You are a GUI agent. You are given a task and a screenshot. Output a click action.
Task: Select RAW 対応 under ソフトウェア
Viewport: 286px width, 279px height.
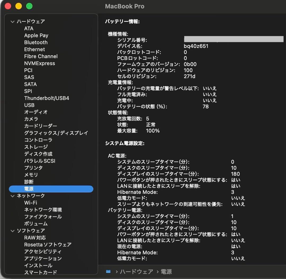(x=35, y=238)
